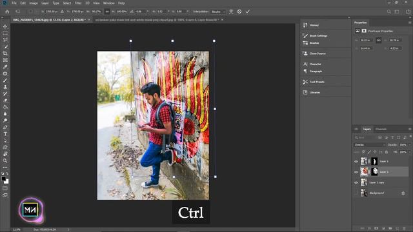Select the Lasso tool
The width and height of the screenshot is (413, 232).
tap(5, 40)
